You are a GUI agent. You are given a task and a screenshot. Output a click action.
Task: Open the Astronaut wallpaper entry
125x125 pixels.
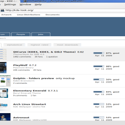[x=21, y=117]
